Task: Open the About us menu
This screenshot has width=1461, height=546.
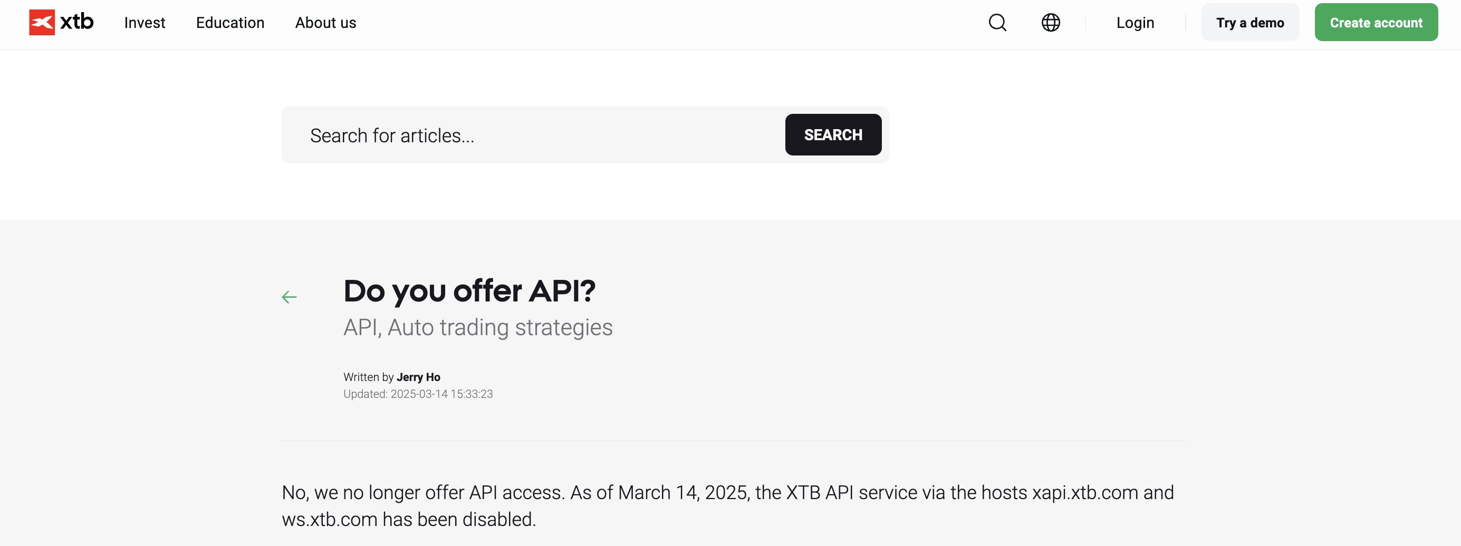Action: [x=325, y=23]
